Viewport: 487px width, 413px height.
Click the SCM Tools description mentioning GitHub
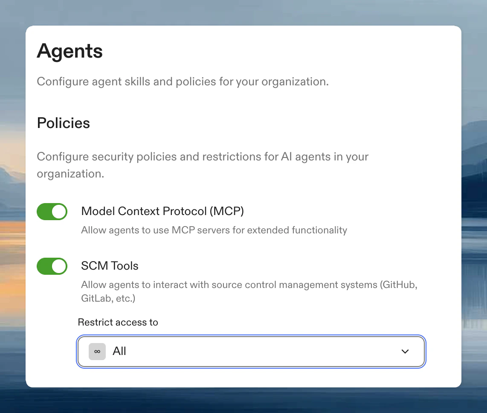click(249, 285)
